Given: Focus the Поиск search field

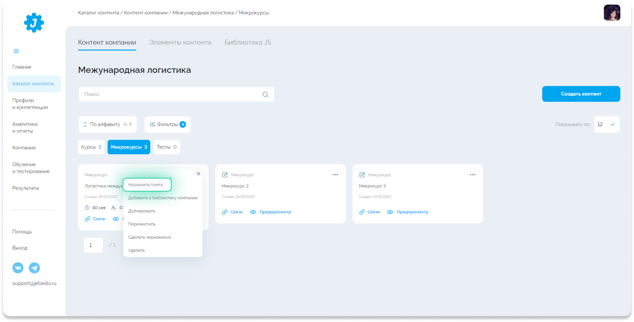Looking at the screenshot, I should pyautogui.click(x=176, y=94).
